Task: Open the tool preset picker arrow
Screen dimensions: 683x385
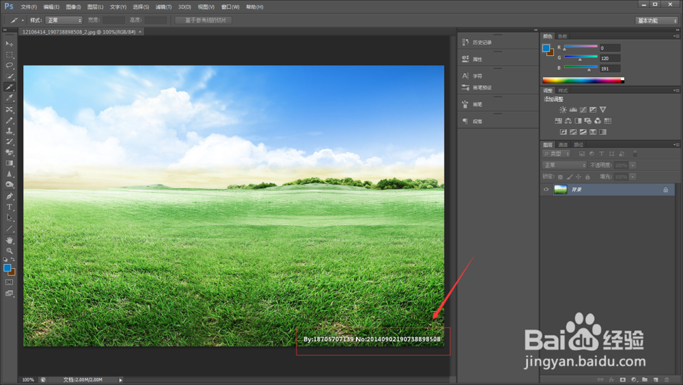Action: pos(23,20)
